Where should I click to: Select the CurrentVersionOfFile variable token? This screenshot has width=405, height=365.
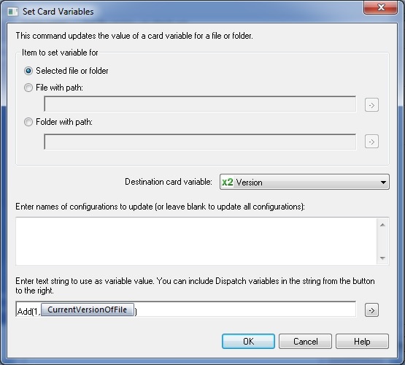tap(88, 310)
